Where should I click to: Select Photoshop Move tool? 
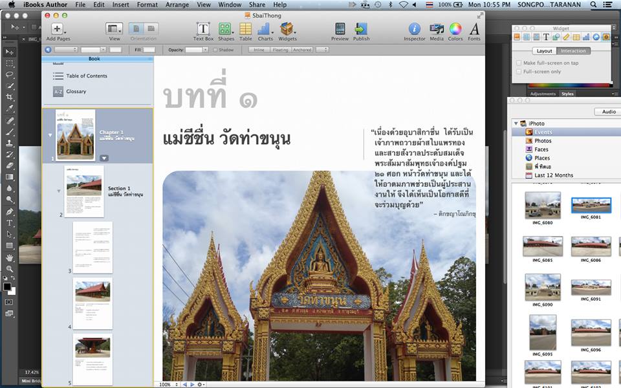(10, 52)
